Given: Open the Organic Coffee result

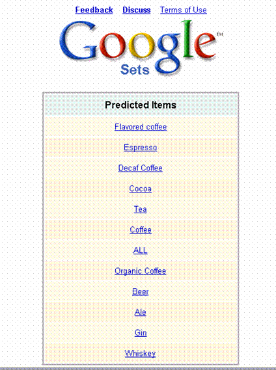Looking at the screenshot, I should click(141, 271).
